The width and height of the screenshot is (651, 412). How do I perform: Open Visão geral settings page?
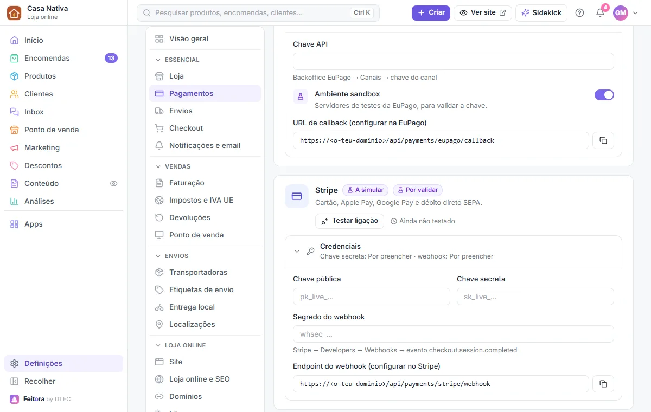click(205, 38)
